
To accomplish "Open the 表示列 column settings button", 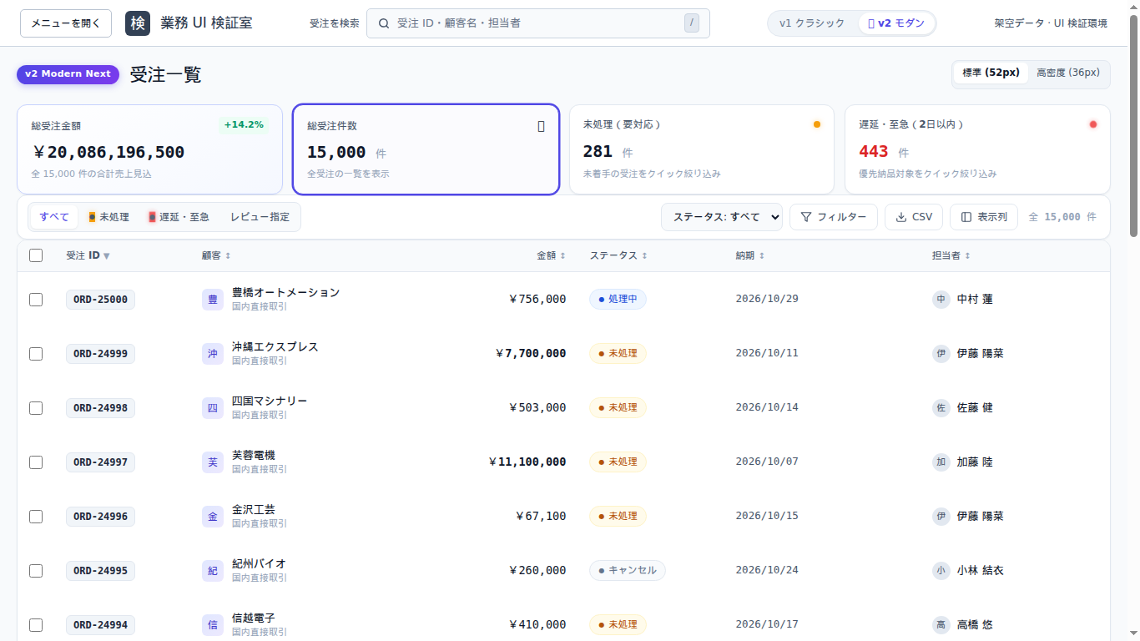I will (984, 217).
